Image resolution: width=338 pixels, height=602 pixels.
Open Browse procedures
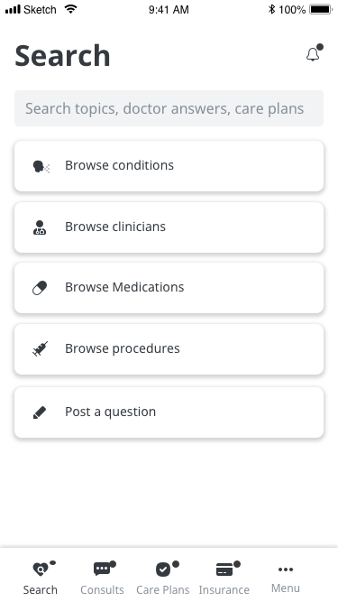(169, 349)
